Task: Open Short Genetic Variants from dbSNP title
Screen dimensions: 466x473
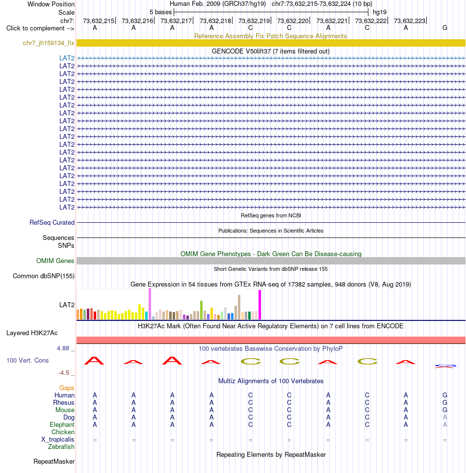Action: 271,269
